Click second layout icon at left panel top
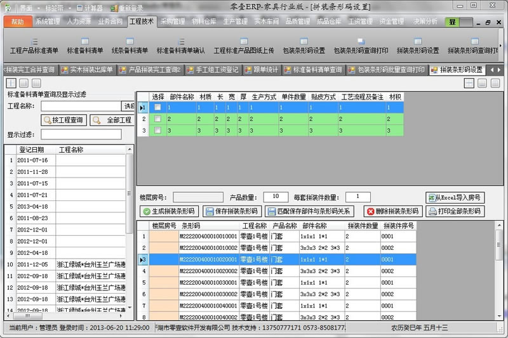The height and width of the screenshot is (338, 508). click(x=23, y=83)
